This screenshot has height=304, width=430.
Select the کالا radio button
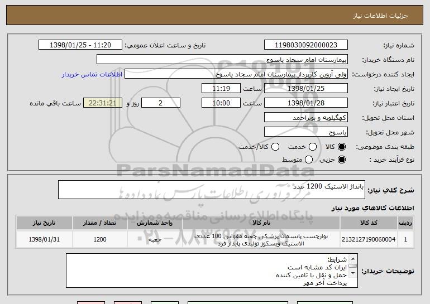point(342,147)
